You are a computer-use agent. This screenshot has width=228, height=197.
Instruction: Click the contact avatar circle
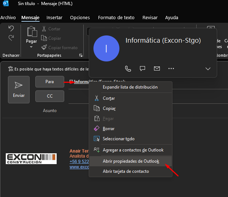(106, 48)
